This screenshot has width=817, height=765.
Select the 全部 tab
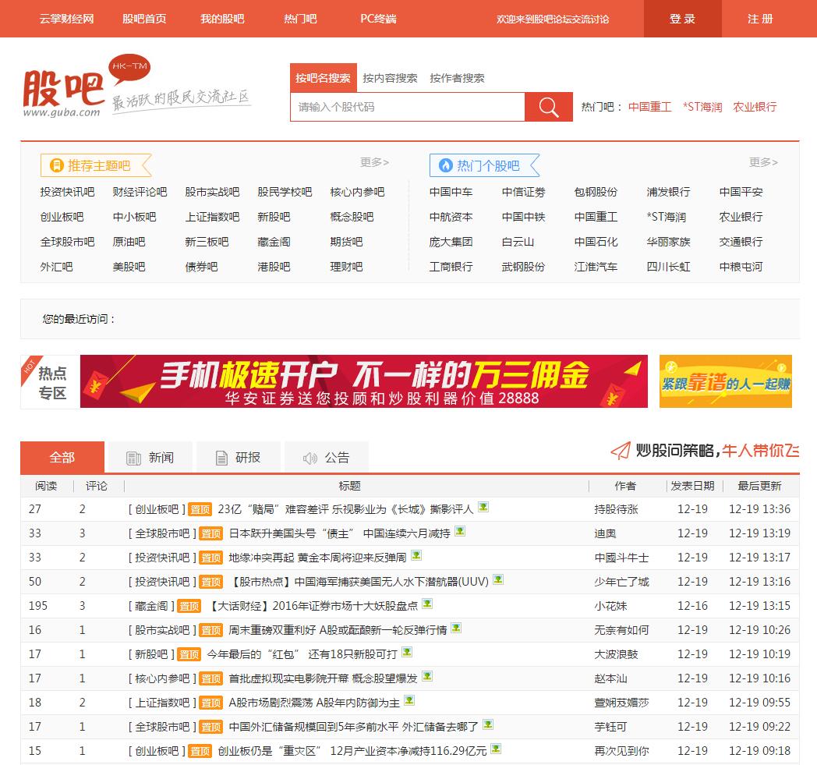pyautogui.click(x=62, y=458)
